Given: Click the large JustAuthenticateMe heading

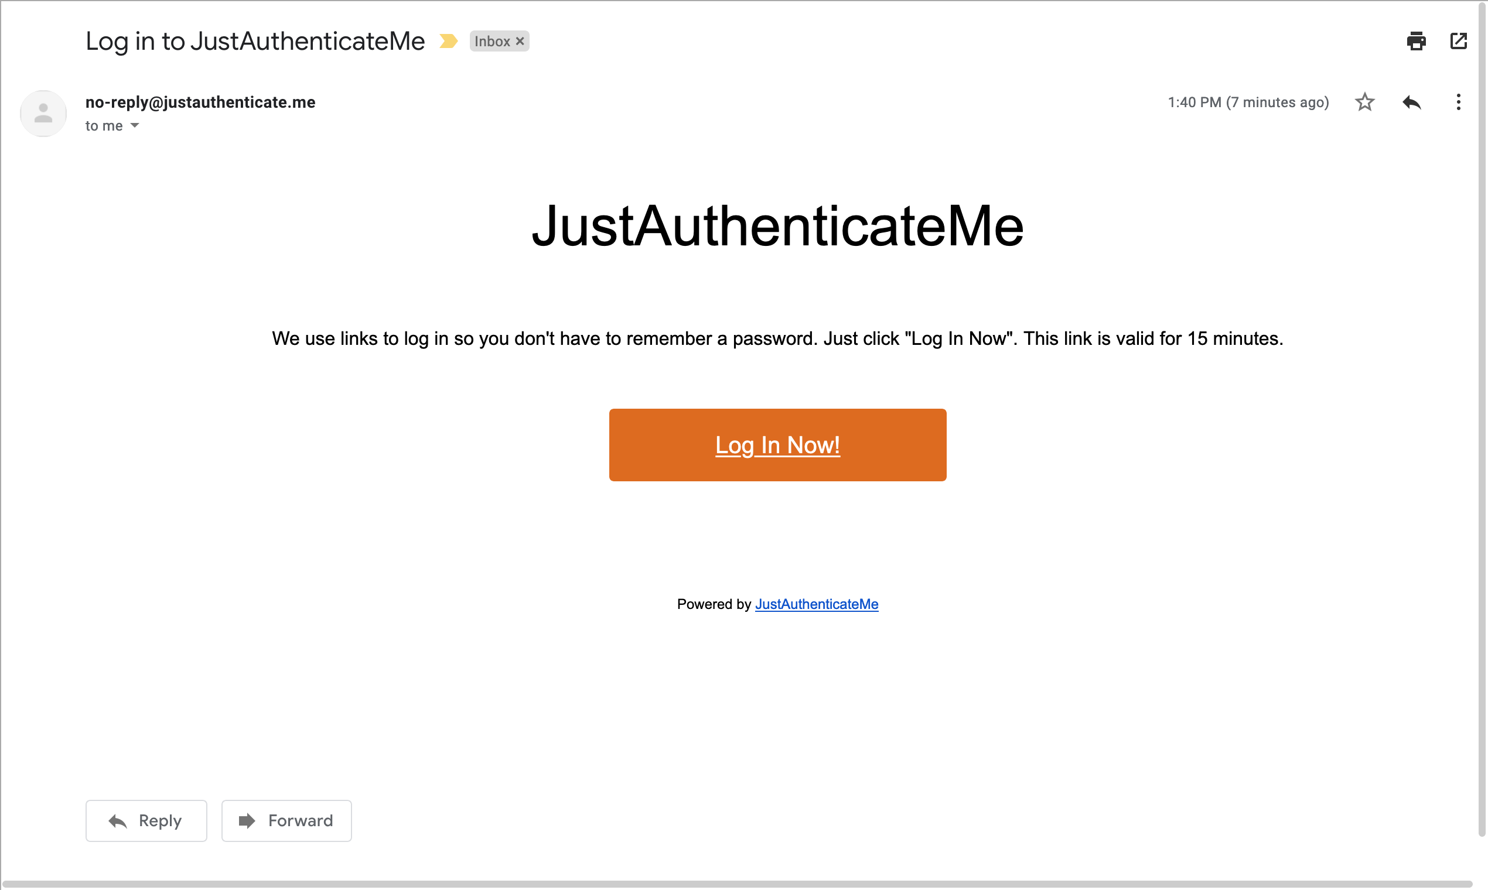Looking at the screenshot, I should [777, 226].
